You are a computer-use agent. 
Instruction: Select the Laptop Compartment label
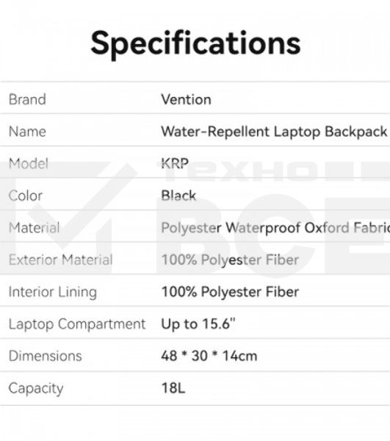click(77, 324)
